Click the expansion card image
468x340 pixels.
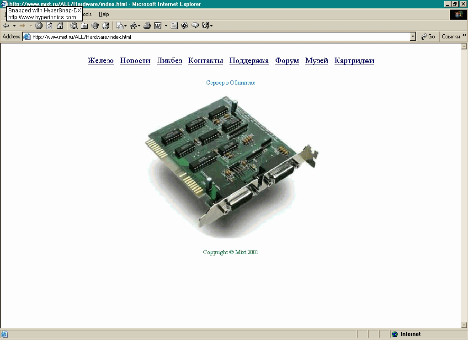(231, 166)
